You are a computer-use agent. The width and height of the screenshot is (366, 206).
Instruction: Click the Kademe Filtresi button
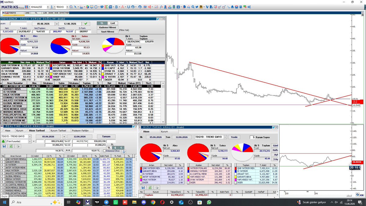click(x=107, y=27)
